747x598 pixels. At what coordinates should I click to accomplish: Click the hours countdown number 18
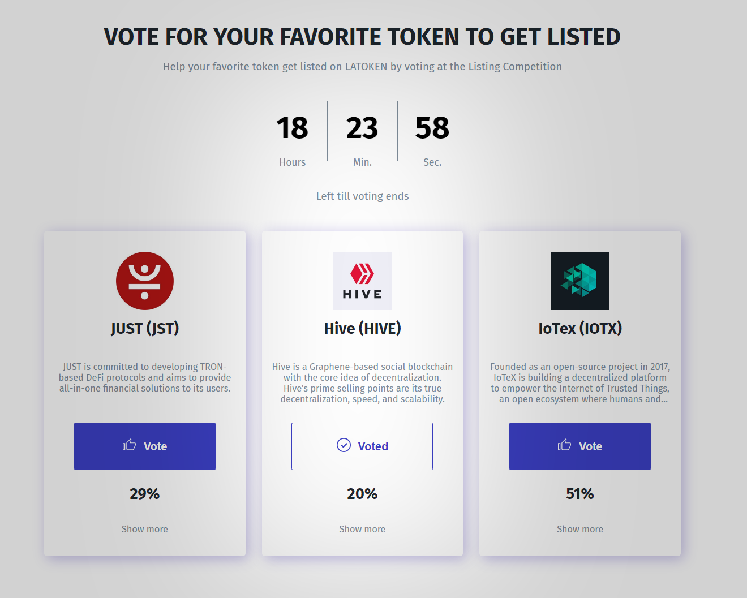pos(292,128)
